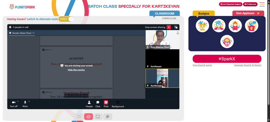Mute the microphone
This screenshot has width=270, height=122.
[x=25, y=104]
